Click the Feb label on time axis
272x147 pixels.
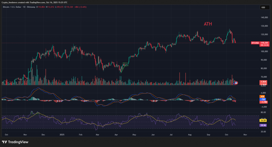pos(80,135)
